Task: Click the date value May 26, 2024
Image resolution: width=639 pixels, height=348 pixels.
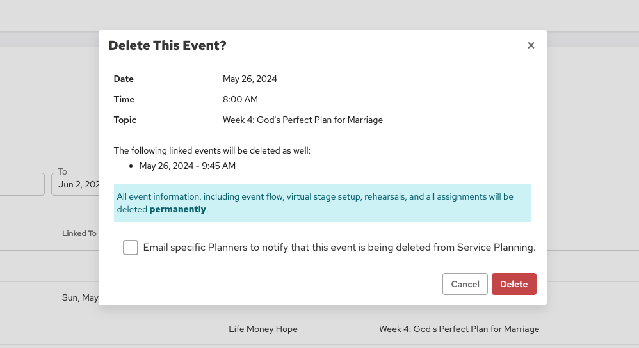Action: click(x=250, y=79)
